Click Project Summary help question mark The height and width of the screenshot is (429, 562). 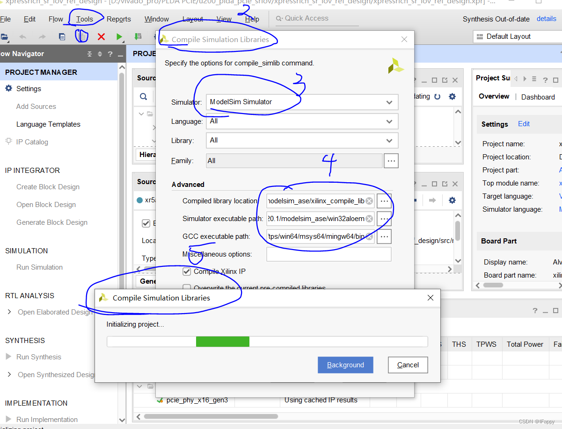tap(545, 79)
